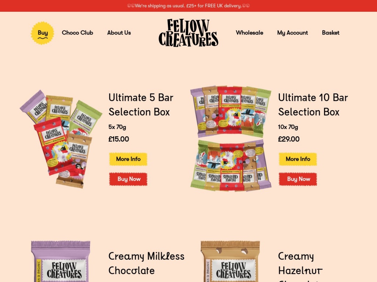Click More Info for 10 Bar Box

tap(298, 159)
